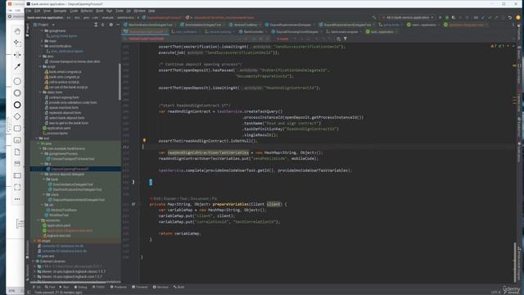This screenshot has width=524, height=295.
Task: Open the Navigate menu
Action: coord(60,11)
